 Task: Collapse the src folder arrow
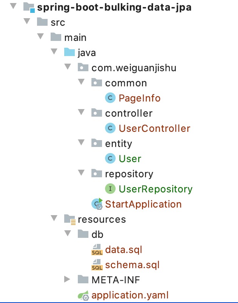click(27, 21)
